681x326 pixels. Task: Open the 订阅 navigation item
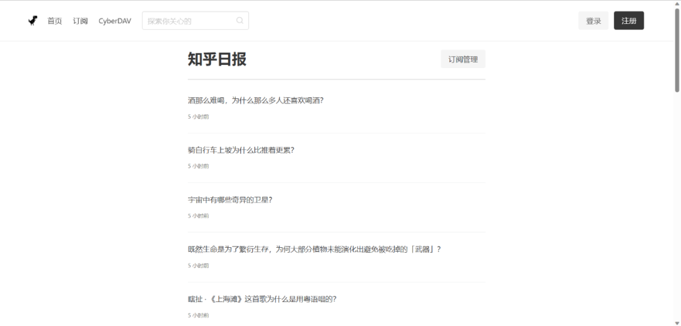click(x=80, y=21)
